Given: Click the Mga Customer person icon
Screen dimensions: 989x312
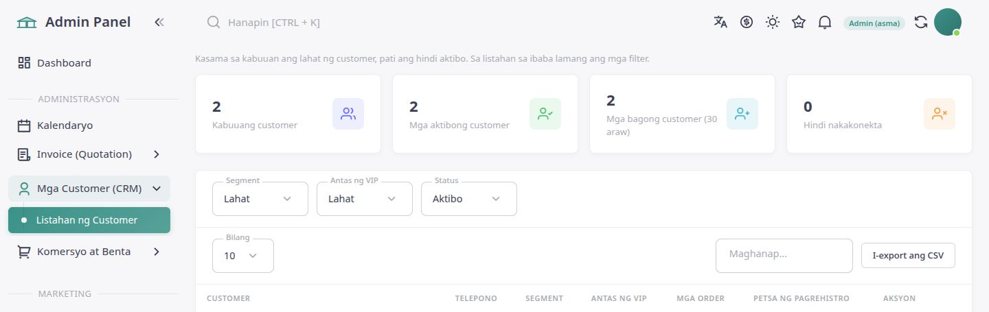Looking at the screenshot, I should (24, 189).
